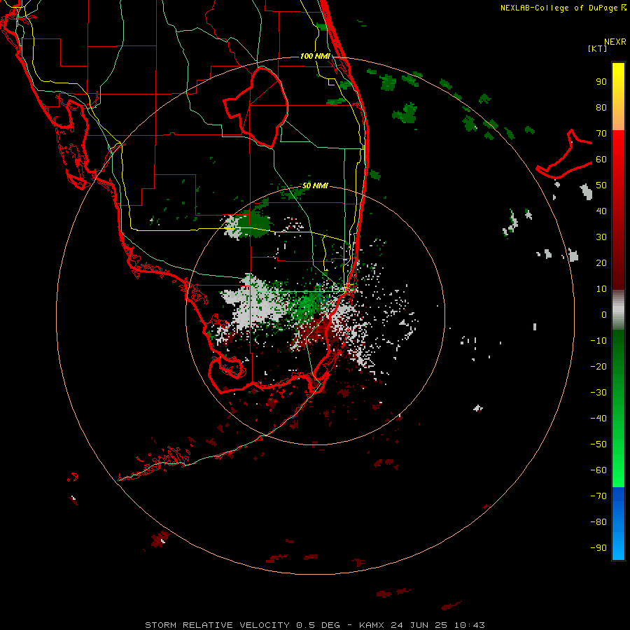Click the Storm Relative Velocity footer caption
Viewport: 630px width, 630px height.
(314, 625)
